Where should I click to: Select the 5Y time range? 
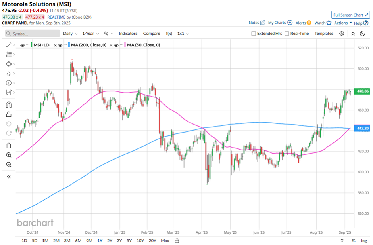pyautogui.click(x=129, y=241)
